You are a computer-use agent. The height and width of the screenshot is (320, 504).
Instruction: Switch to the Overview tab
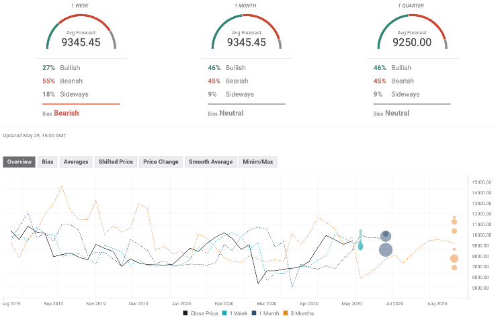(x=19, y=162)
